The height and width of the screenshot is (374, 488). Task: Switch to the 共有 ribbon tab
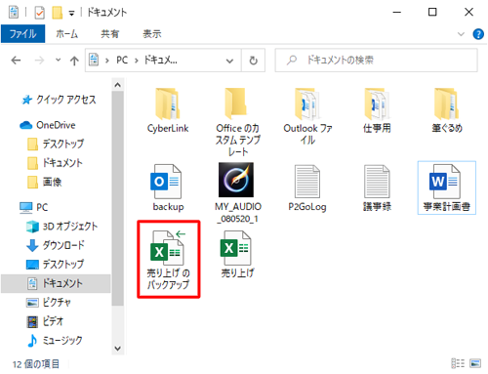tap(110, 34)
